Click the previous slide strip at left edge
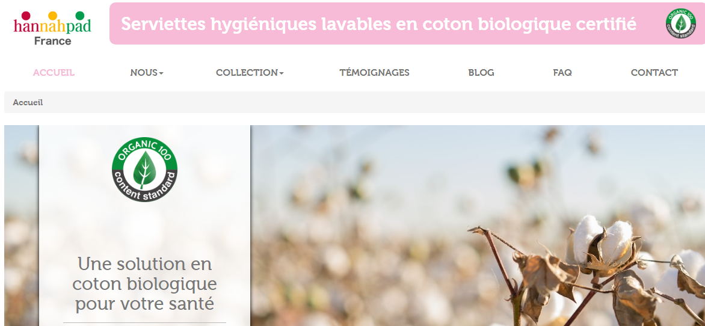 coord(21,226)
